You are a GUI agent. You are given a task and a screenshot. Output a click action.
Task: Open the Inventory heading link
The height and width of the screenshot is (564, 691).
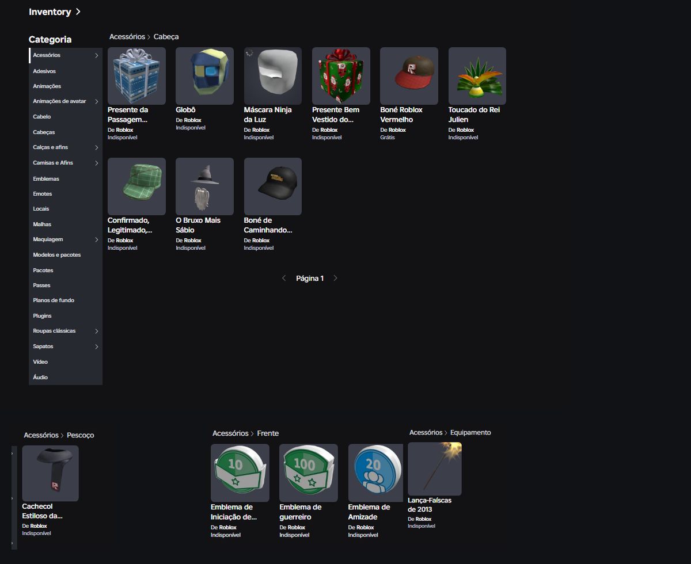55,12
